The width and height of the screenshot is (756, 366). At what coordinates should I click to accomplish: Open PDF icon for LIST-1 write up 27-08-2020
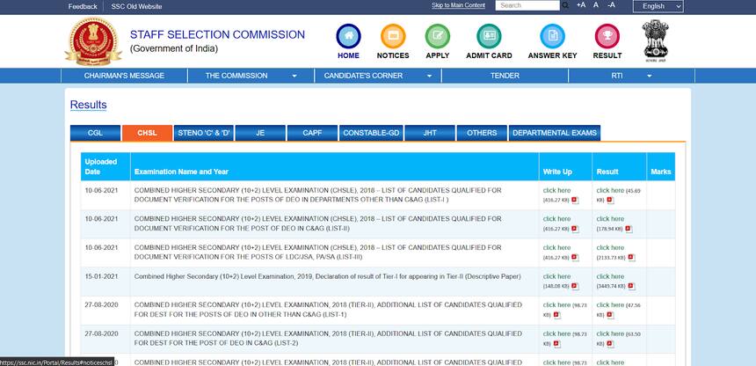pos(556,315)
